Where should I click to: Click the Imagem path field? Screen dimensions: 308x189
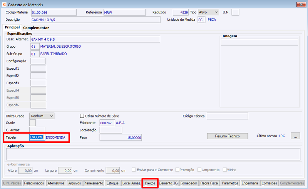tap(259, 42)
